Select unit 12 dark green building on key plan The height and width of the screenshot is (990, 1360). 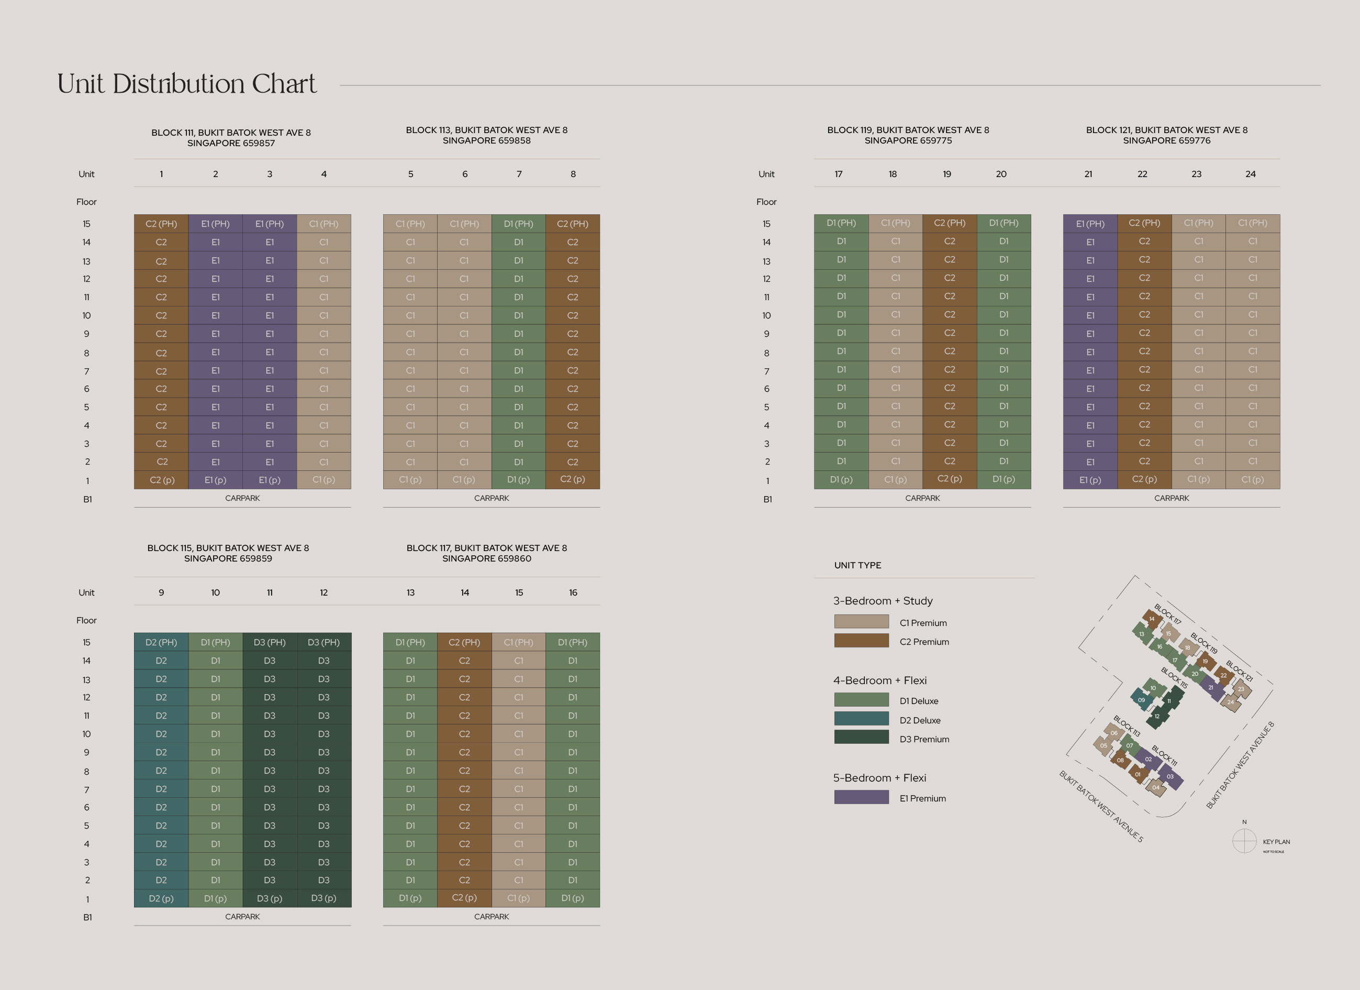(1157, 717)
